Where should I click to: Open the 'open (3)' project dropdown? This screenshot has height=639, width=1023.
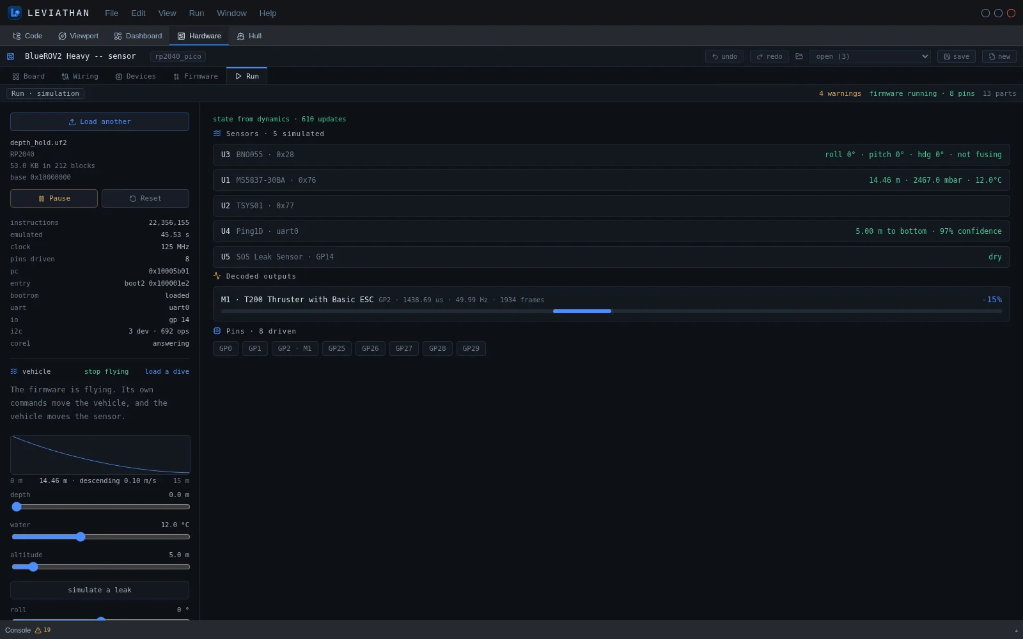click(870, 56)
